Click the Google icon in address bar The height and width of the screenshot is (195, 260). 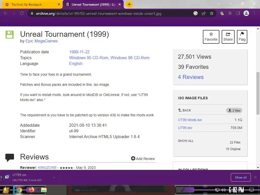tap(196, 13)
